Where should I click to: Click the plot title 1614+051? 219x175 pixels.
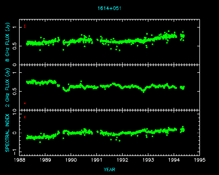109,8
